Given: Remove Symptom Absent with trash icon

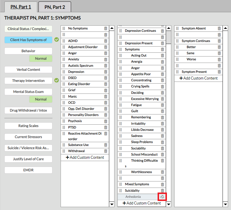Looking at the screenshot, I should coord(219,29).
